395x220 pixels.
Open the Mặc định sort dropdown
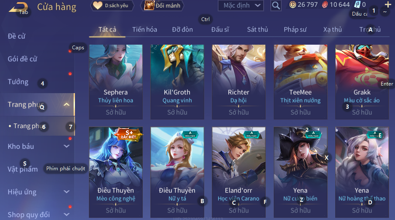(x=240, y=5)
